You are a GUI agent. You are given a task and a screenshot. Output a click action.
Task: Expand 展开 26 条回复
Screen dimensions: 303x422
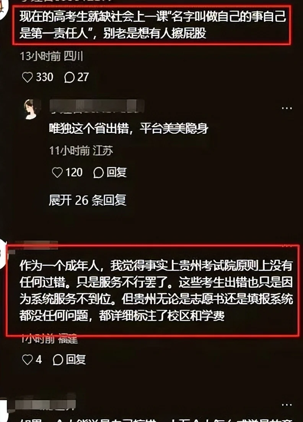pos(88,200)
